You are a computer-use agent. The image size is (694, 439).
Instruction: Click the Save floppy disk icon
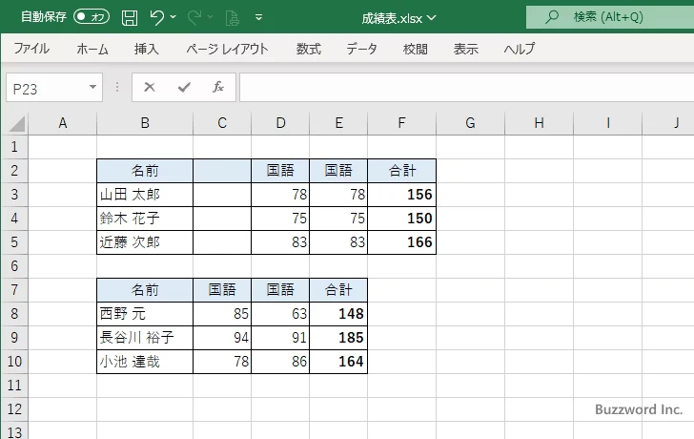click(x=130, y=17)
